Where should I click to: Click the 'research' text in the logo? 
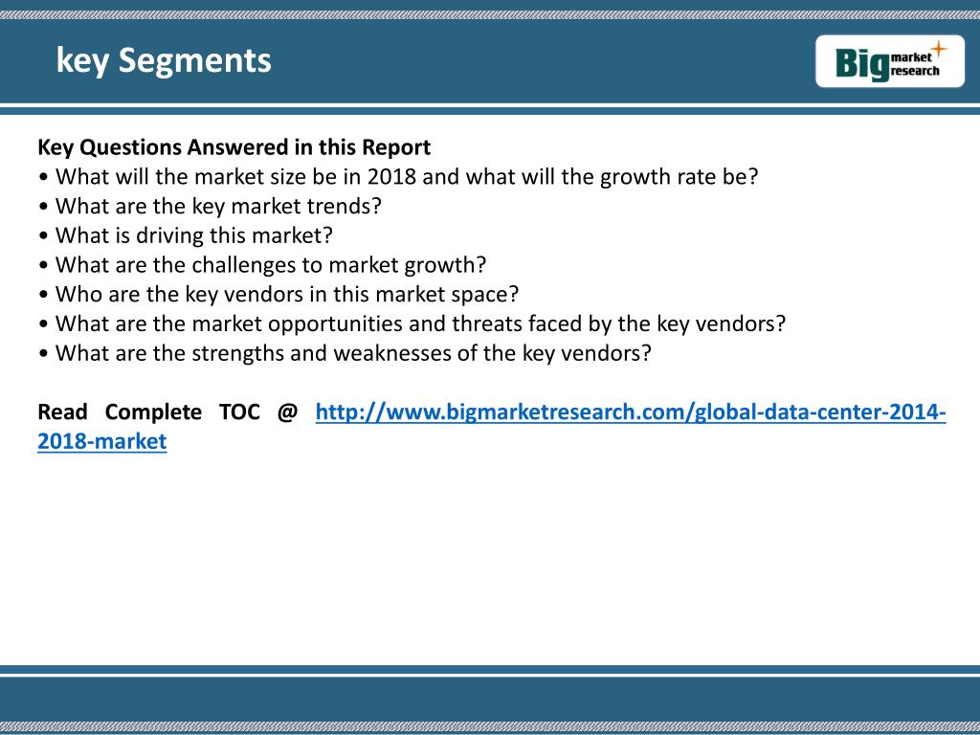pyautogui.click(x=916, y=71)
